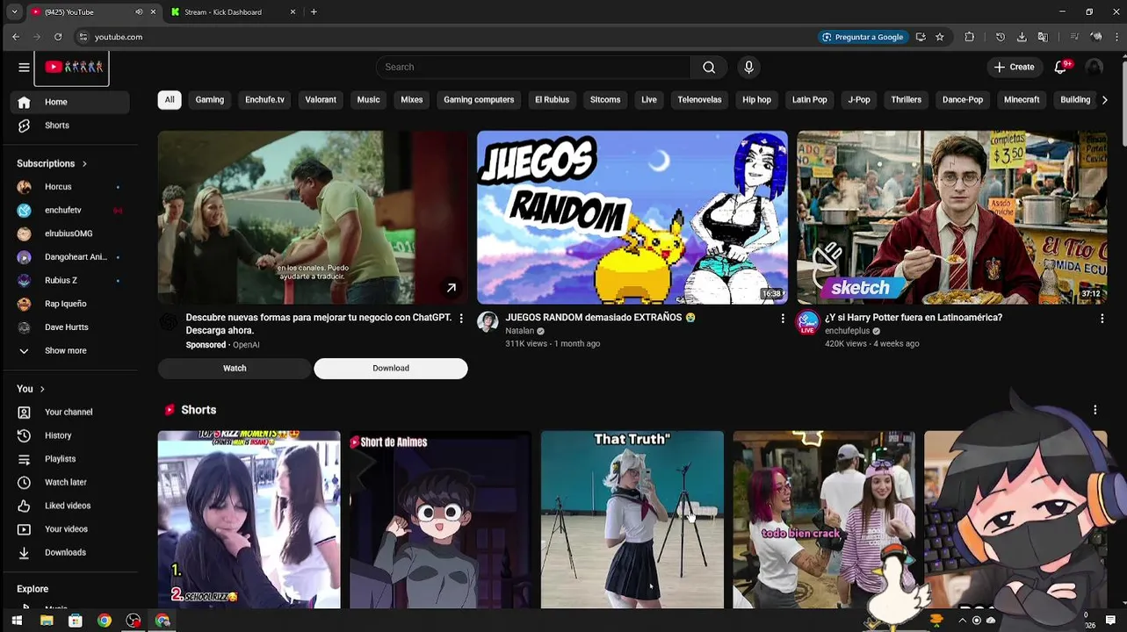Start voice search with microphone icon
Viewport: 1127px width, 632px height.
point(748,68)
